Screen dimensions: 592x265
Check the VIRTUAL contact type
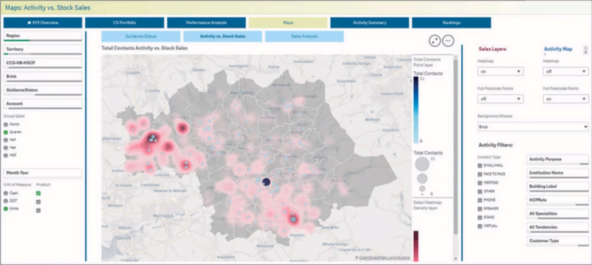[x=480, y=226]
